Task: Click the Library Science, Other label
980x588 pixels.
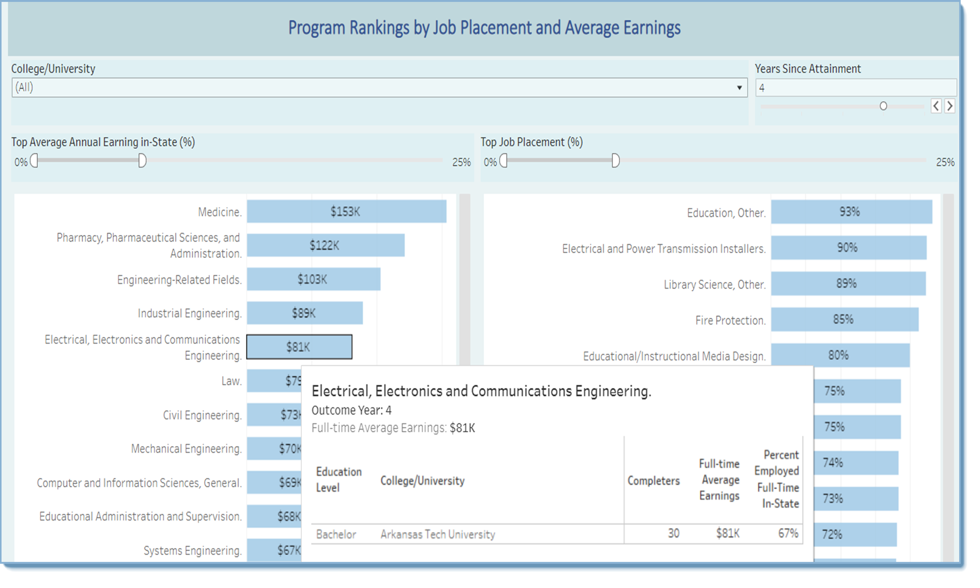Action: [x=715, y=285]
